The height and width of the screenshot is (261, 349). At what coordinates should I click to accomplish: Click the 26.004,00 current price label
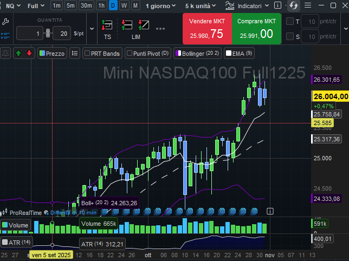pyautogui.click(x=331, y=96)
